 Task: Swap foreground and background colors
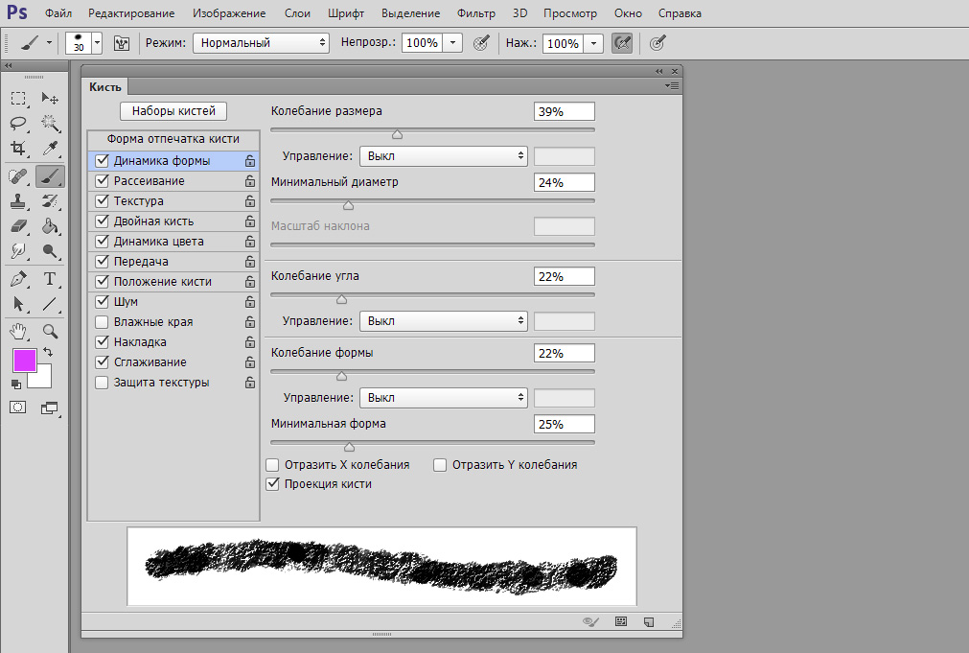point(48,353)
